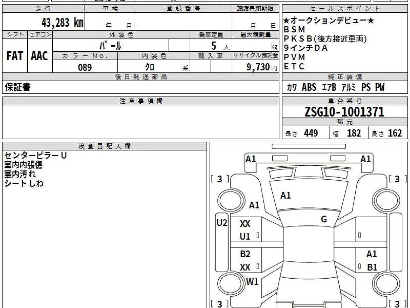Viewport: 410px width, 308px height.
Task: Select the FAT transmission value
Action: pos(15,56)
